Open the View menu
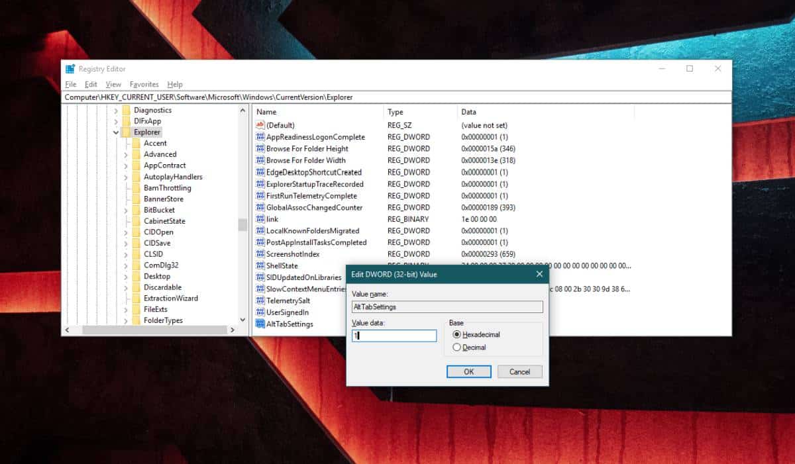 tap(113, 84)
